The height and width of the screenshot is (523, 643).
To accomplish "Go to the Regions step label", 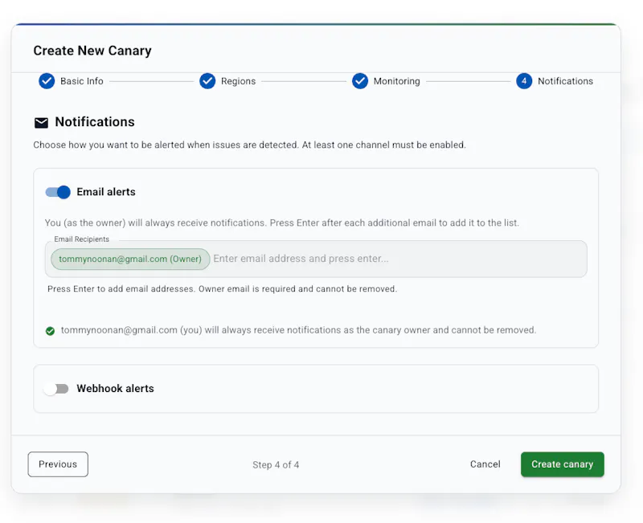I will pos(238,81).
